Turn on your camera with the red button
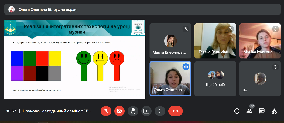Screen dimensions: 284x123 tap(119, 111)
